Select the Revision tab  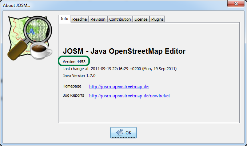coord(98,19)
